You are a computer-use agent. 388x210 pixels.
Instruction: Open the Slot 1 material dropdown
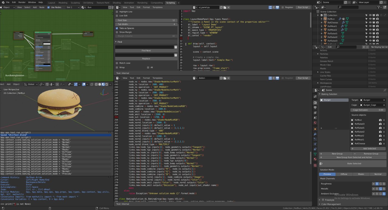click(73, 7)
